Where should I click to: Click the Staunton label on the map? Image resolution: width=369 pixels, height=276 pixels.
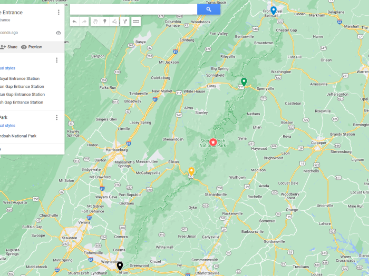pyautogui.click(x=70, y=238)
